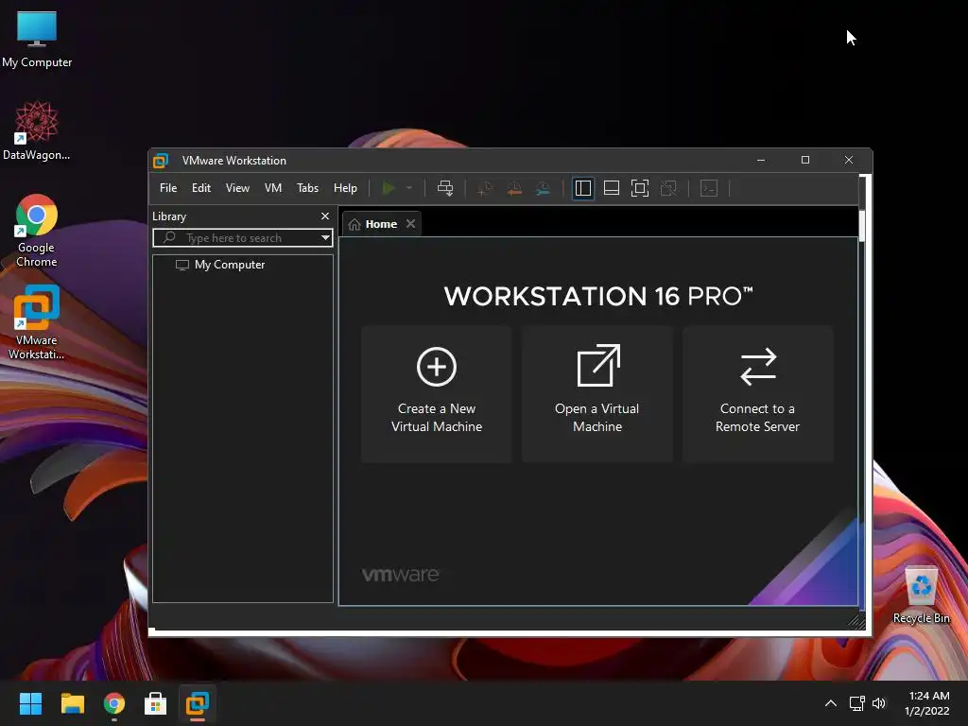Show hidden system tray icons

tap(831, 703)
